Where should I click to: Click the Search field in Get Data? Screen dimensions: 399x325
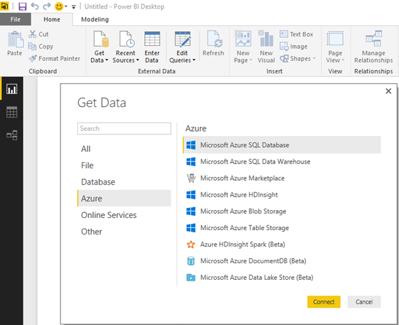(x=123, y=128)
